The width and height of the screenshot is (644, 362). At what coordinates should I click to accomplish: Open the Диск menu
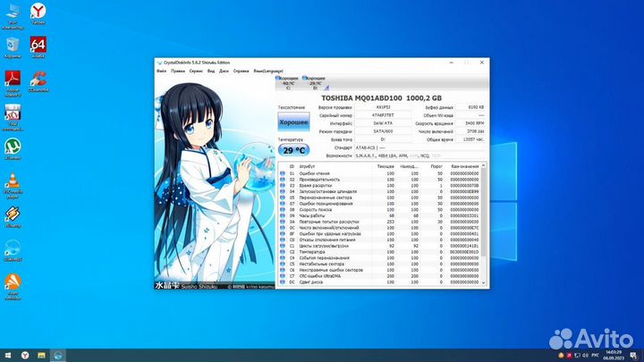pyautogui.click(x=224, y=71)
